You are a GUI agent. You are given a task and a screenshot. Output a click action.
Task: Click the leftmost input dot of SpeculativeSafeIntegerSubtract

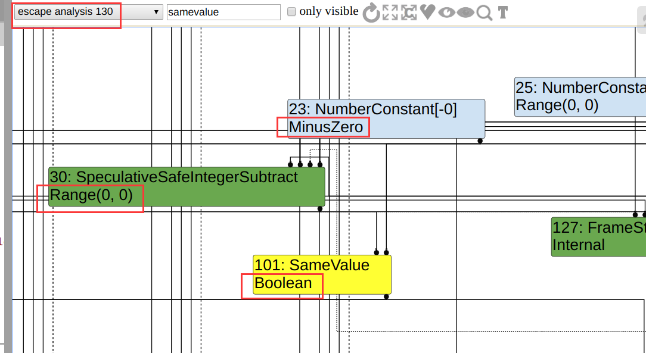coord(290,164)
